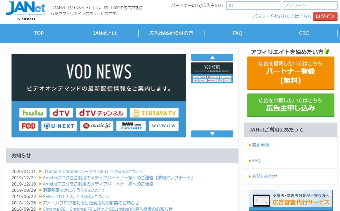Viewport: 340px width, 211px height.
Task: Open the main VOD NEWS banner
Action: (99, 95)
